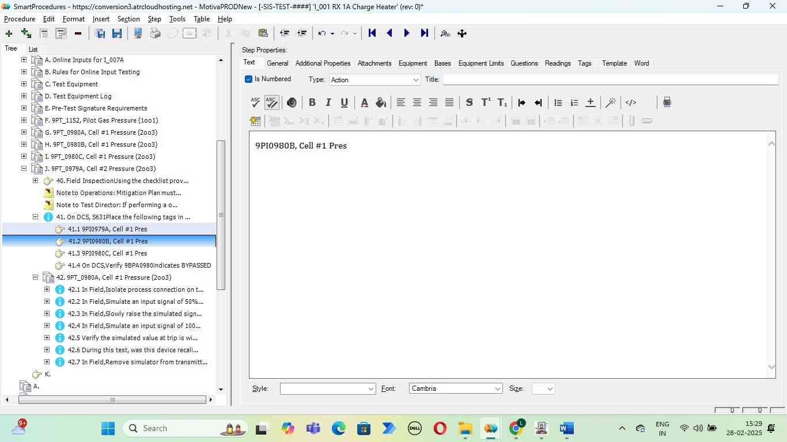Viewport: 787px width, 442px height.
Task: Open the Font dropdown showing Cambria
Action: click(455, 388)
